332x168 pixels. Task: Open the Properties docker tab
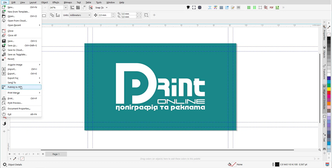(324, 33)
